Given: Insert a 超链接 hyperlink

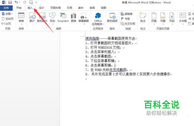Looking at the screenshot, I should [x=127, y=14].
